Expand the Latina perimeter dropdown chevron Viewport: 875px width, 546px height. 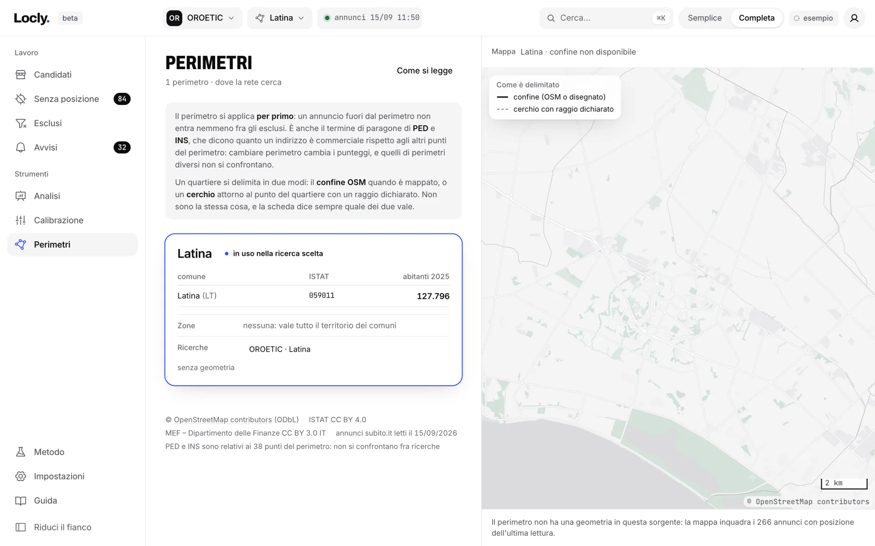[301, 18]
